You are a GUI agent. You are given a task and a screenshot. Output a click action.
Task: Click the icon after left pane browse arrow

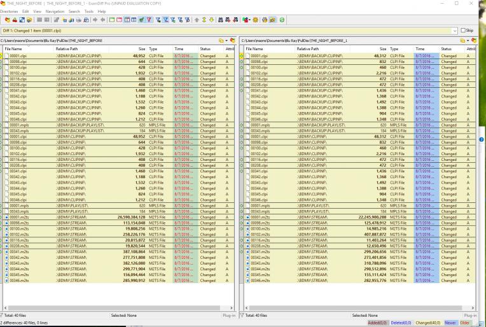tap(232, 41)
